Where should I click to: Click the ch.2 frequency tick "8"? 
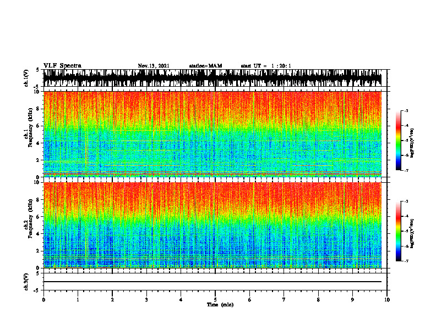38,200
